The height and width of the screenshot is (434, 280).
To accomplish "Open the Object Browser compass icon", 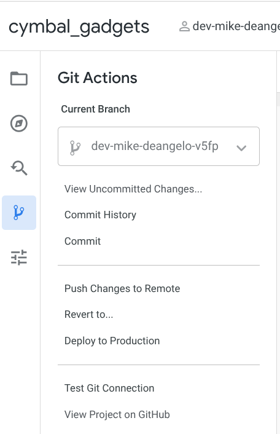I will (19, 124).
